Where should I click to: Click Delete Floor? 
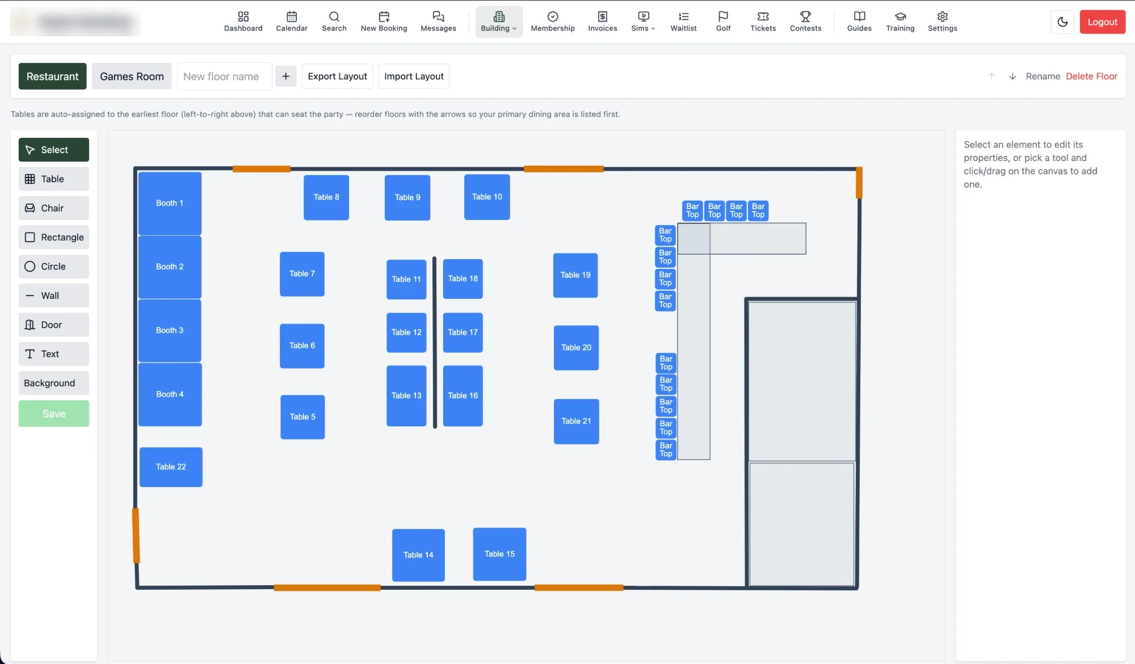tap(1091, 76)
